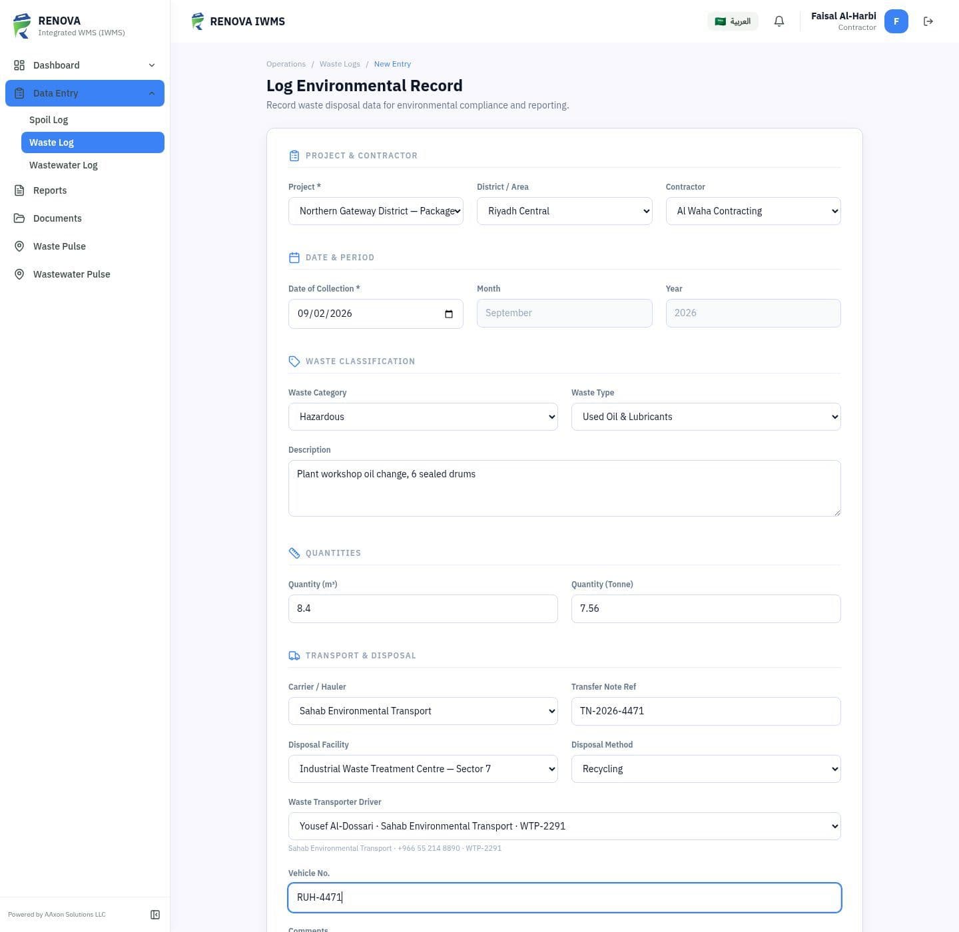This screenshot has height=932, width=959.
Task: Click the Data Entry clipboard icon
Action: (x=19, y=93)
